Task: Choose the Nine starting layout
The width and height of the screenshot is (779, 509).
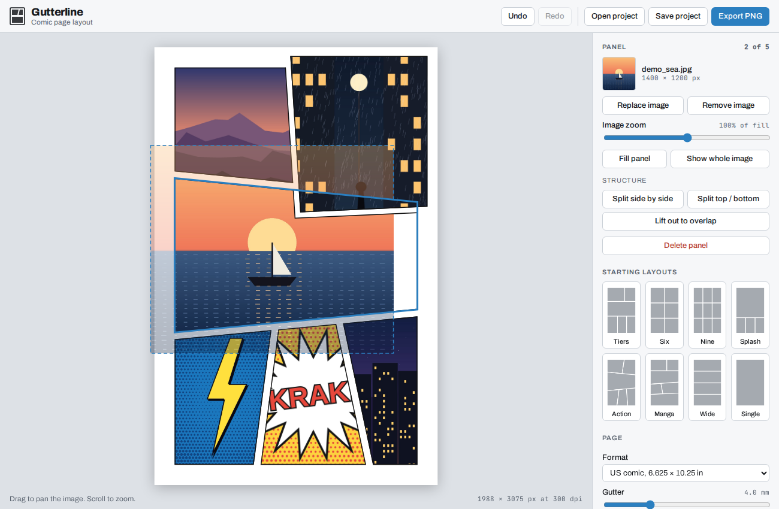Action: pyautogui.click(x=707, y=315)
